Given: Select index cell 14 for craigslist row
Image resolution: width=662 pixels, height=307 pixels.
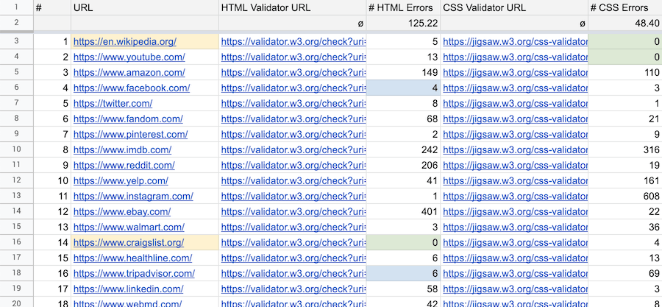Looking at the screenshot, I should click(52, 243).
